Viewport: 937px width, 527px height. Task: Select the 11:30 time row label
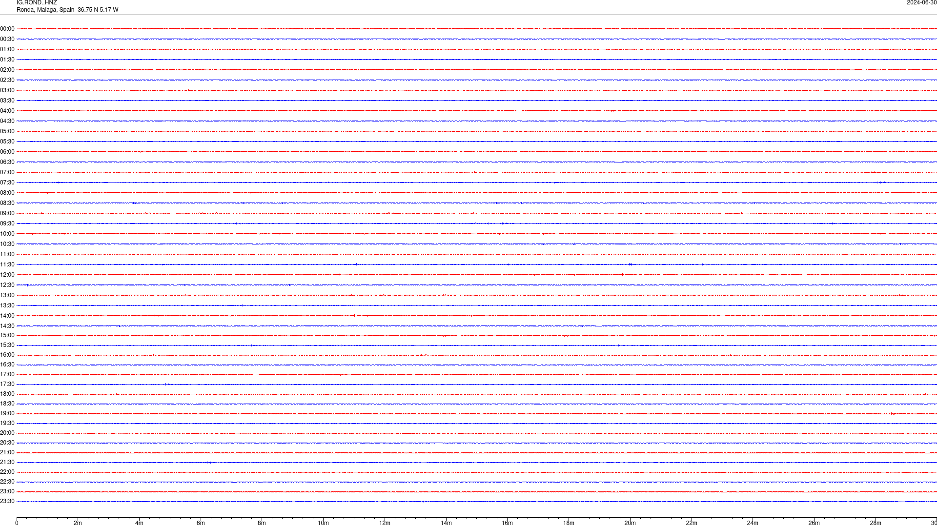7,264
